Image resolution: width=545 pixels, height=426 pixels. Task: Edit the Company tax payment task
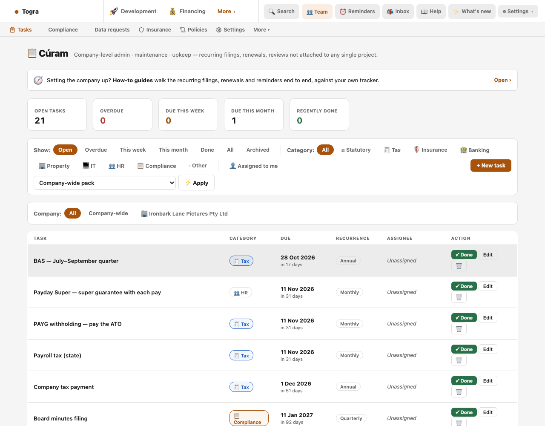488,381
